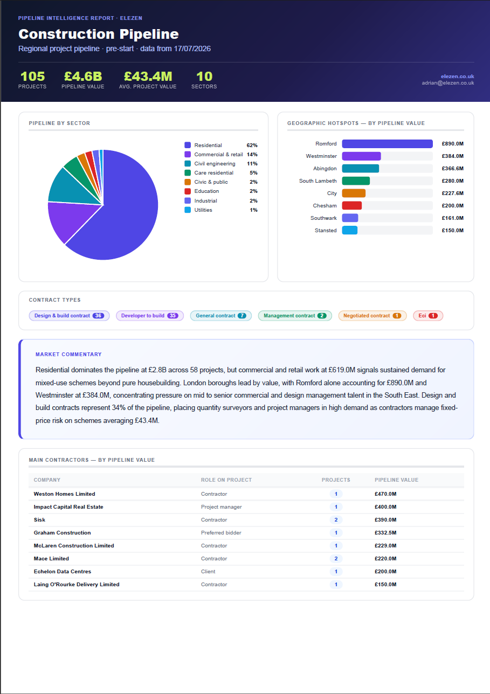
Task: Click the Client role cell
Action: tap(208, 572)
